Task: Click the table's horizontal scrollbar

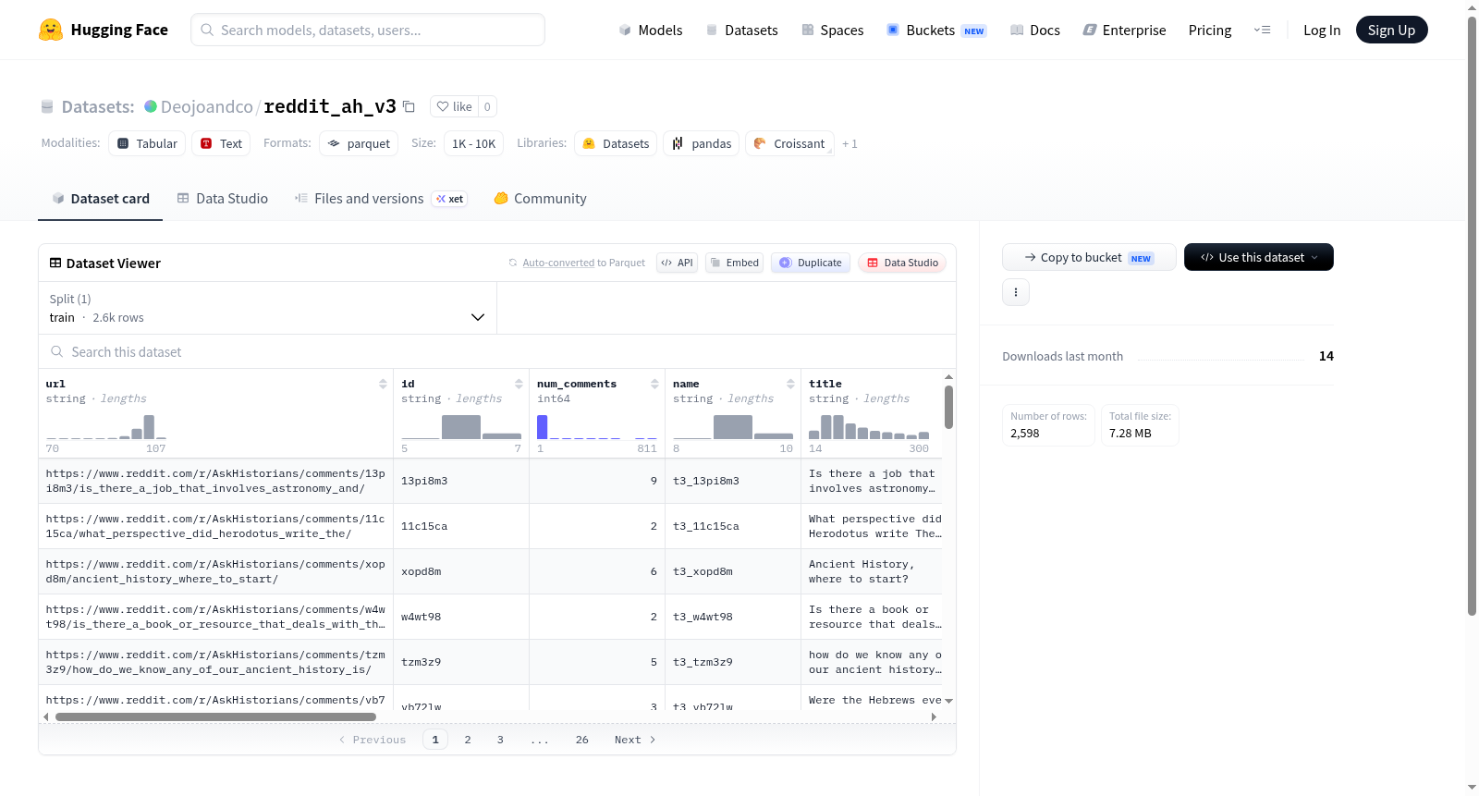Action: pos(215,716)
